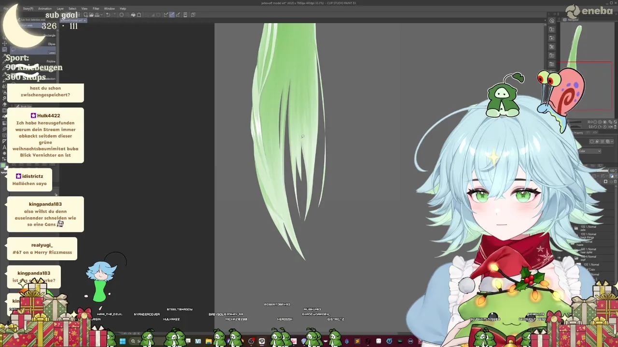Toggle Snap to Grid in toolbar

(x=178, y=14)
